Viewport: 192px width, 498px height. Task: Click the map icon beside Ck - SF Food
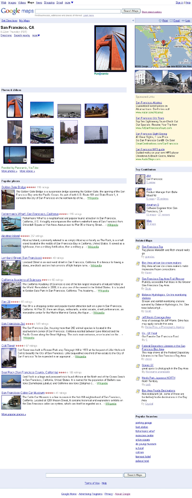(x=137, y=333)
